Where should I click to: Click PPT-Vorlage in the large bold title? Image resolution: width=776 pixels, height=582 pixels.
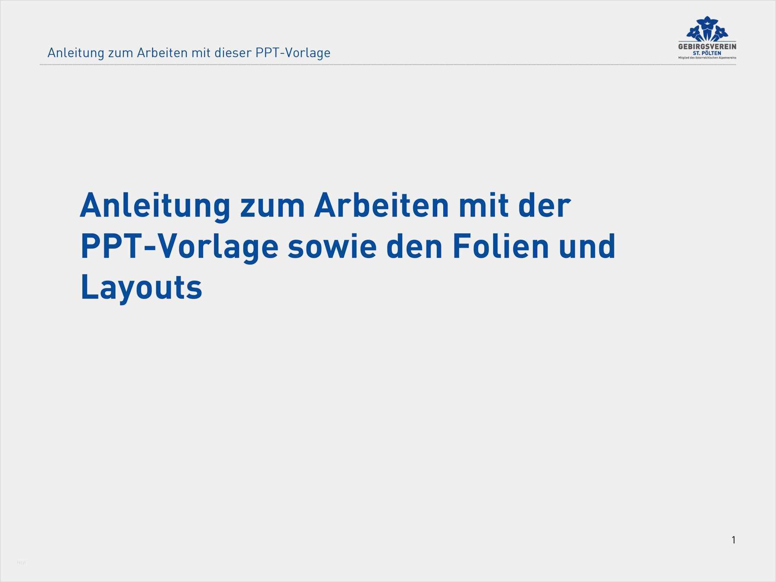(179, 247)
